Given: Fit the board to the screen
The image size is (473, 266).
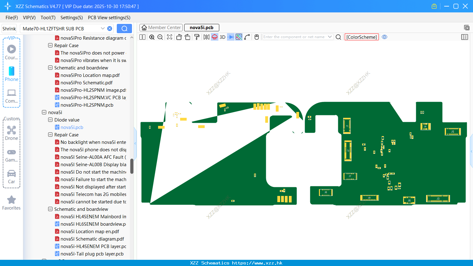Looking at the screenshot, I should [170, 37].
